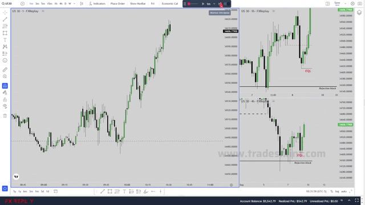Select the 5y range at bottom left

click(15, 191)
